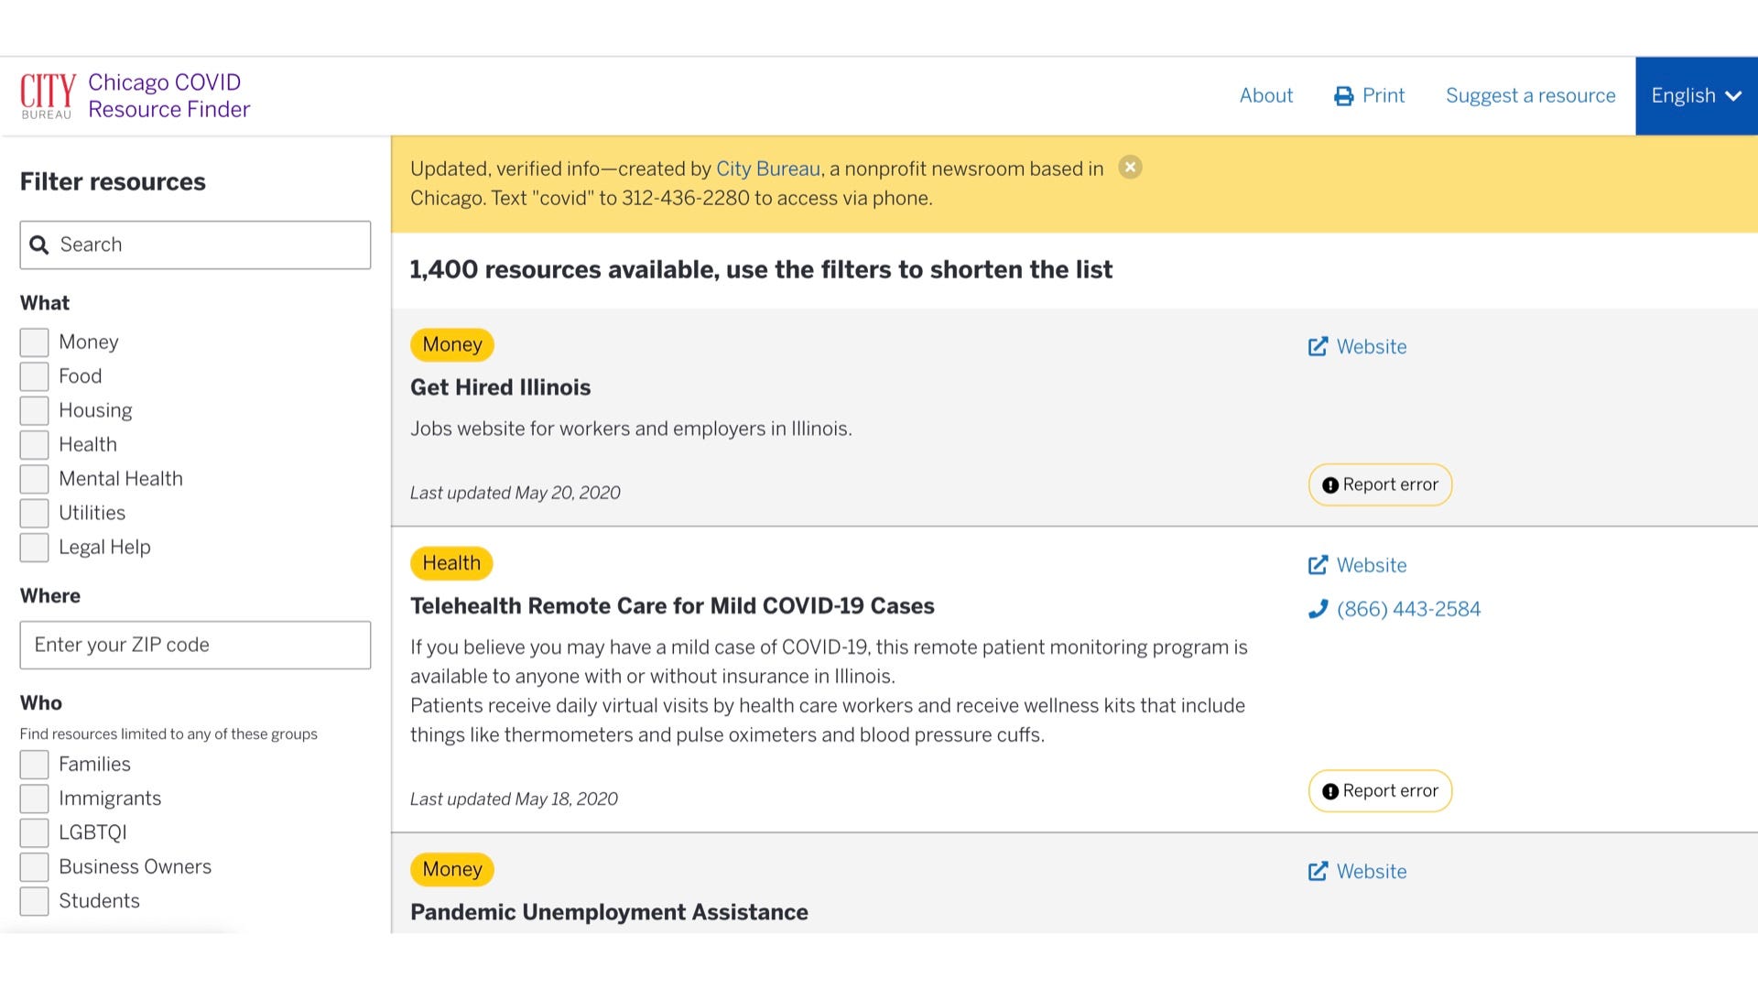The image size is (1758, 989).
Task: Click the Get Hired Illinois heading
Action: [500, 387]
